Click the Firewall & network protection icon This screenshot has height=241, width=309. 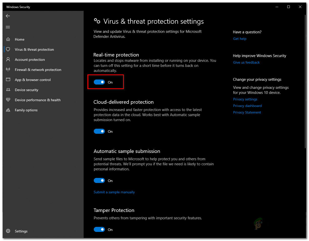[8, 70]
